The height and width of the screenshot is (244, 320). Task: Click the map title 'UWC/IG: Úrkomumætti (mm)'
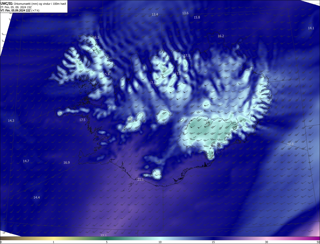point(19,3)
